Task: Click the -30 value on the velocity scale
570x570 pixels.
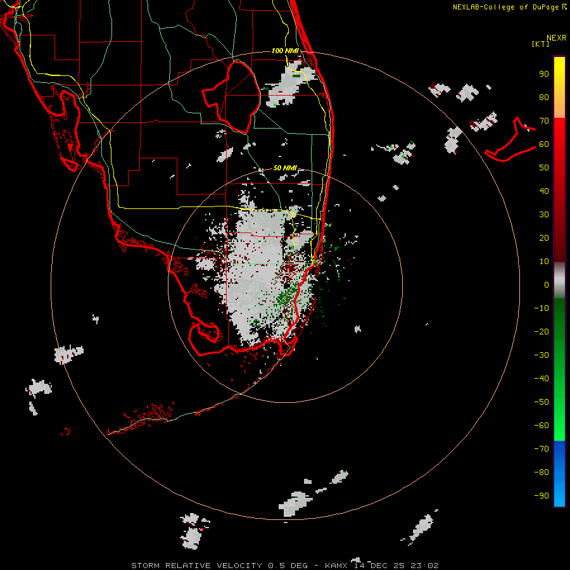Action: click(541, 355)
